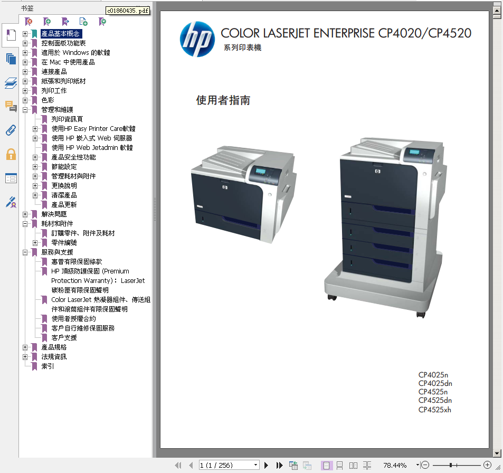Go to the first page

point(178,465)
